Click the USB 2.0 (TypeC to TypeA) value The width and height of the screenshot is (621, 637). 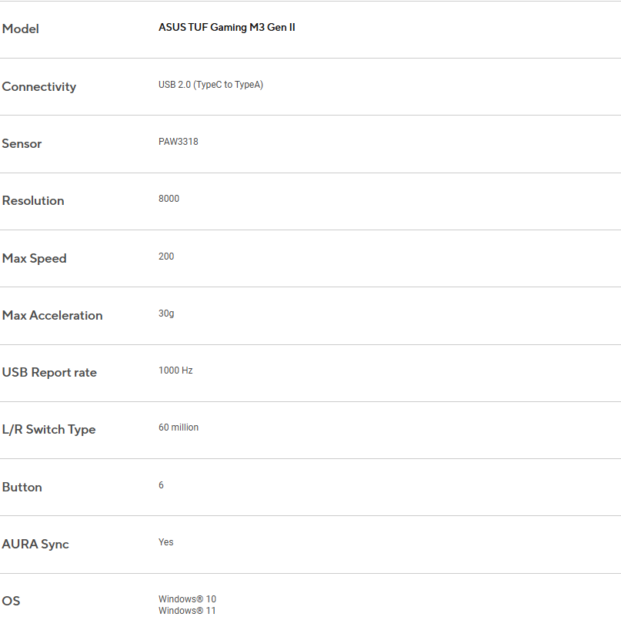(x=211, y=85)
